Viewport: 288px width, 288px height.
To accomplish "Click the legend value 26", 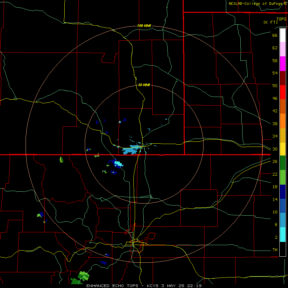I will click(x=275, y=162).
